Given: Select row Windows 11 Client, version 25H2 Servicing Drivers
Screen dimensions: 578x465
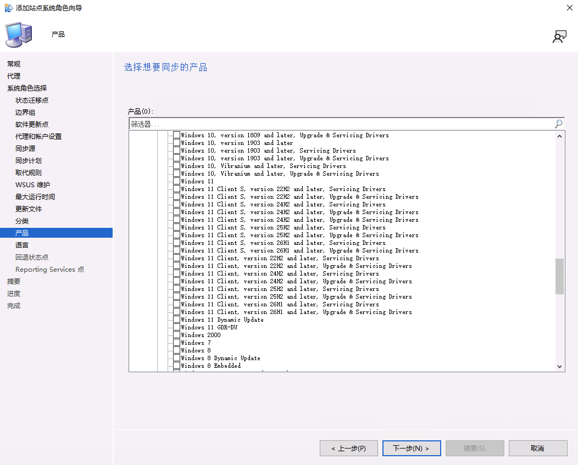Looking at the screenshot, I should (x=280, y=289).
